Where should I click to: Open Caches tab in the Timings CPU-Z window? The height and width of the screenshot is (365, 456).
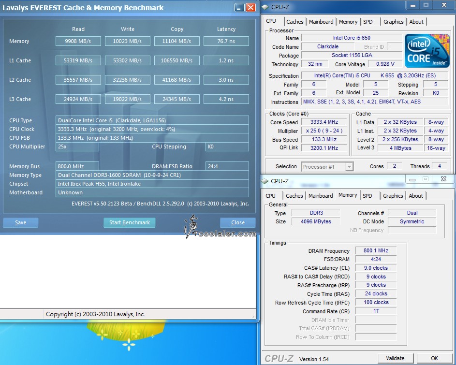pyautogui.click(x=294, y=196)
